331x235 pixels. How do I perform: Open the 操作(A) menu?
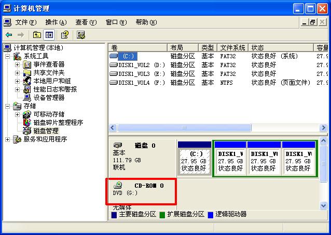pos(56,22)
